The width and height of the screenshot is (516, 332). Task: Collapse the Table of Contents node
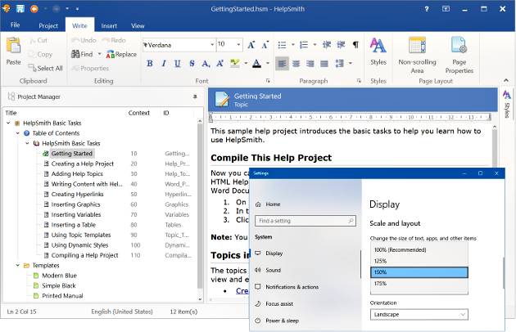pyautogui.click(x=18, y=133)
